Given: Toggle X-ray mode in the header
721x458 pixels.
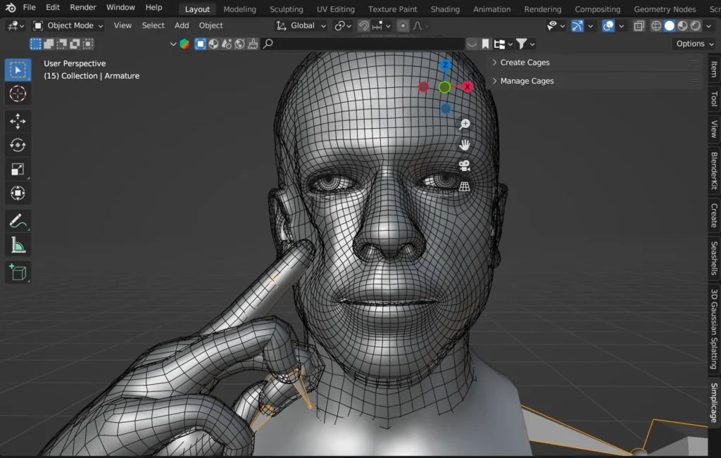Looking at the screenshot, I should pyautogui.click(x=639, y=26).
